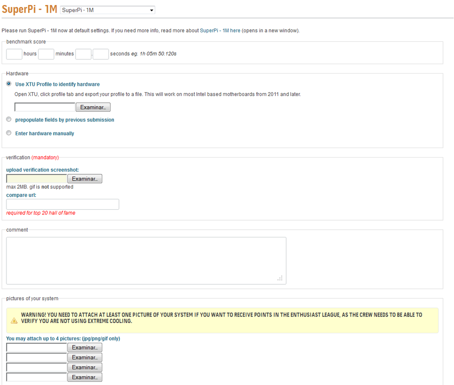The width and height of the screenshot is (454, 385).
Task: Click the 'benchmark score' section legend
Action: 26,42
